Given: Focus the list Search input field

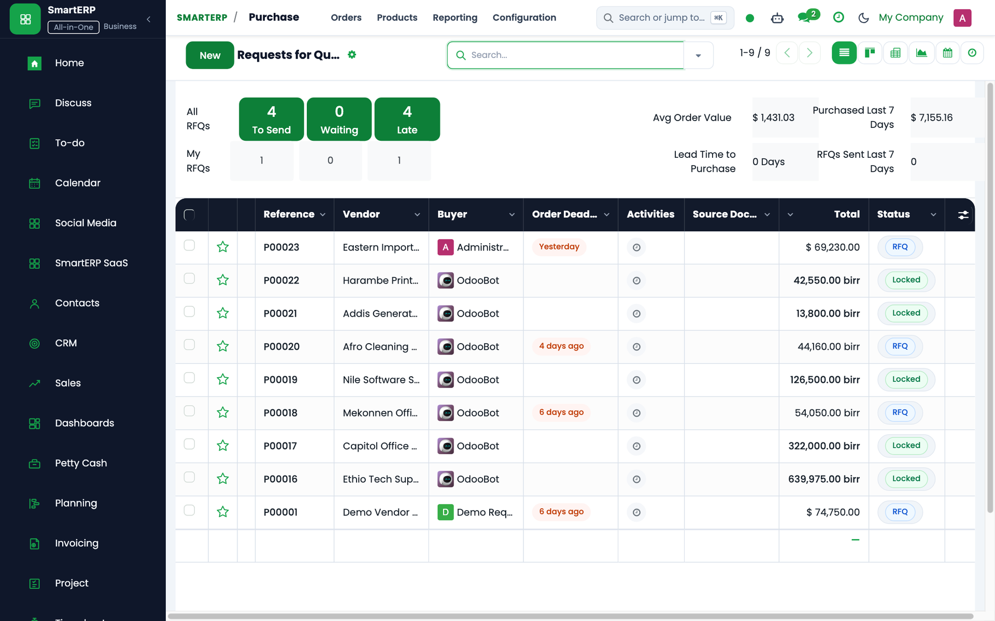Looking at the screenshot, I should [x=566, y=55].
